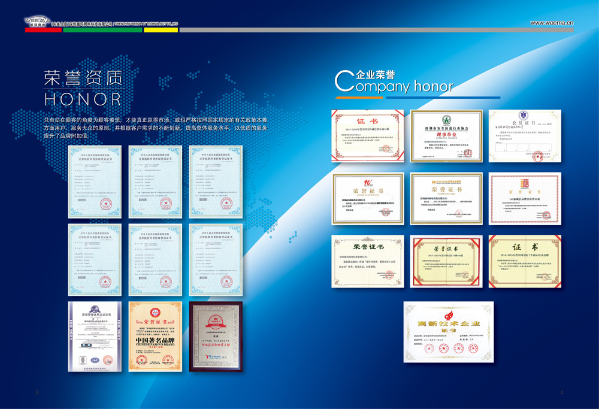Image resolution: width=599 pixels, height=409 pixels.
Task: Click the yellow color bar in header
Action: (x=161, y=30)
